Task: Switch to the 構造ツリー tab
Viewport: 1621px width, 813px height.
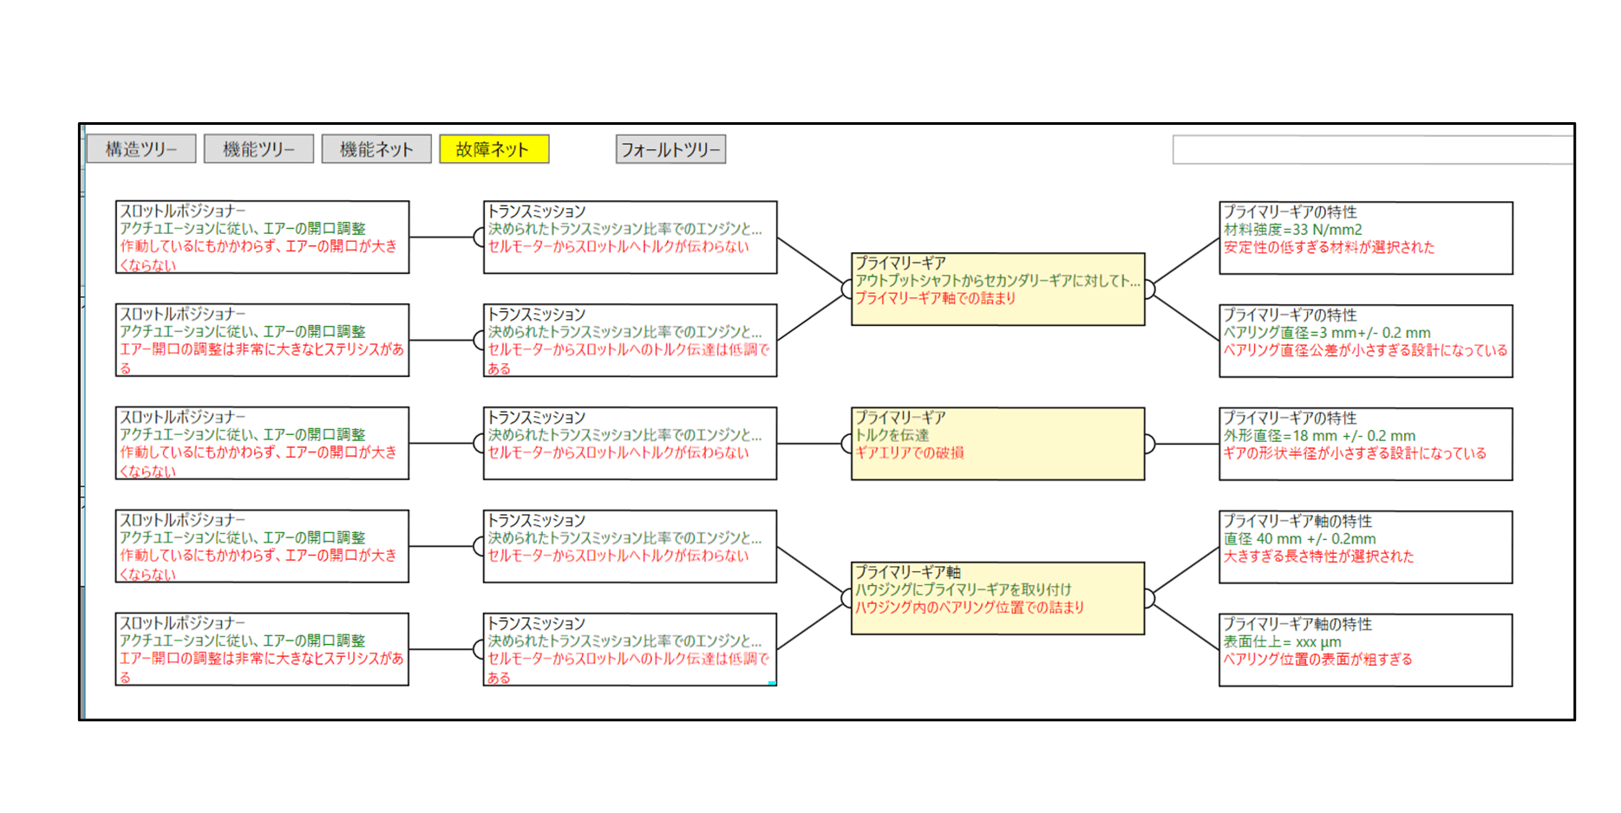Action: click(141, 149)
